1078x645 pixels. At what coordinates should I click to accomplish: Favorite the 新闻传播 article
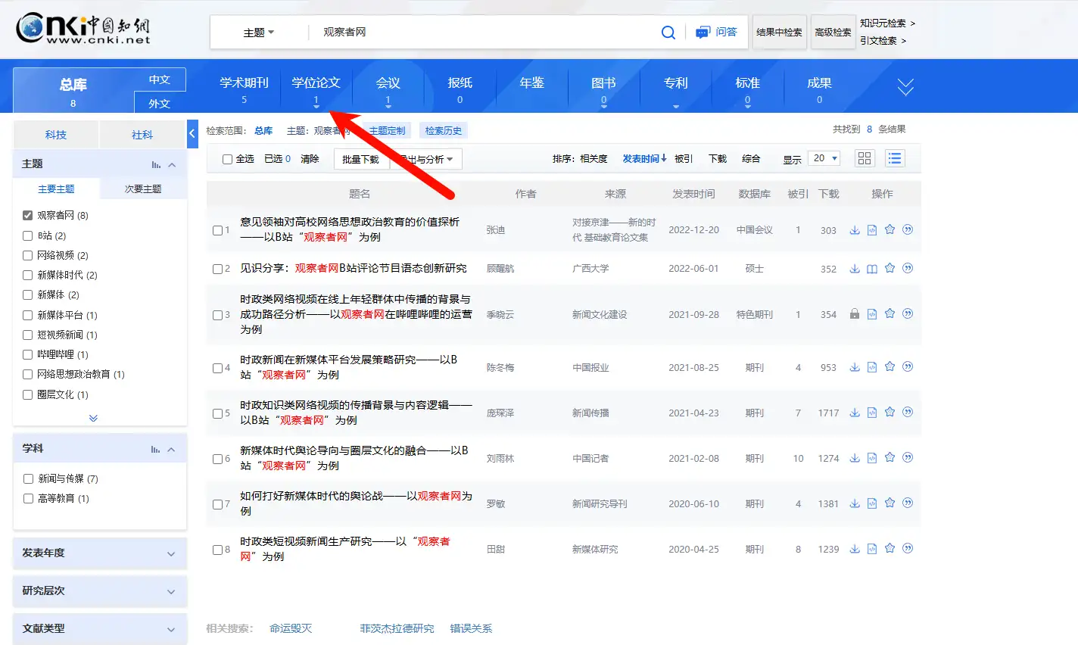[890, 412]
